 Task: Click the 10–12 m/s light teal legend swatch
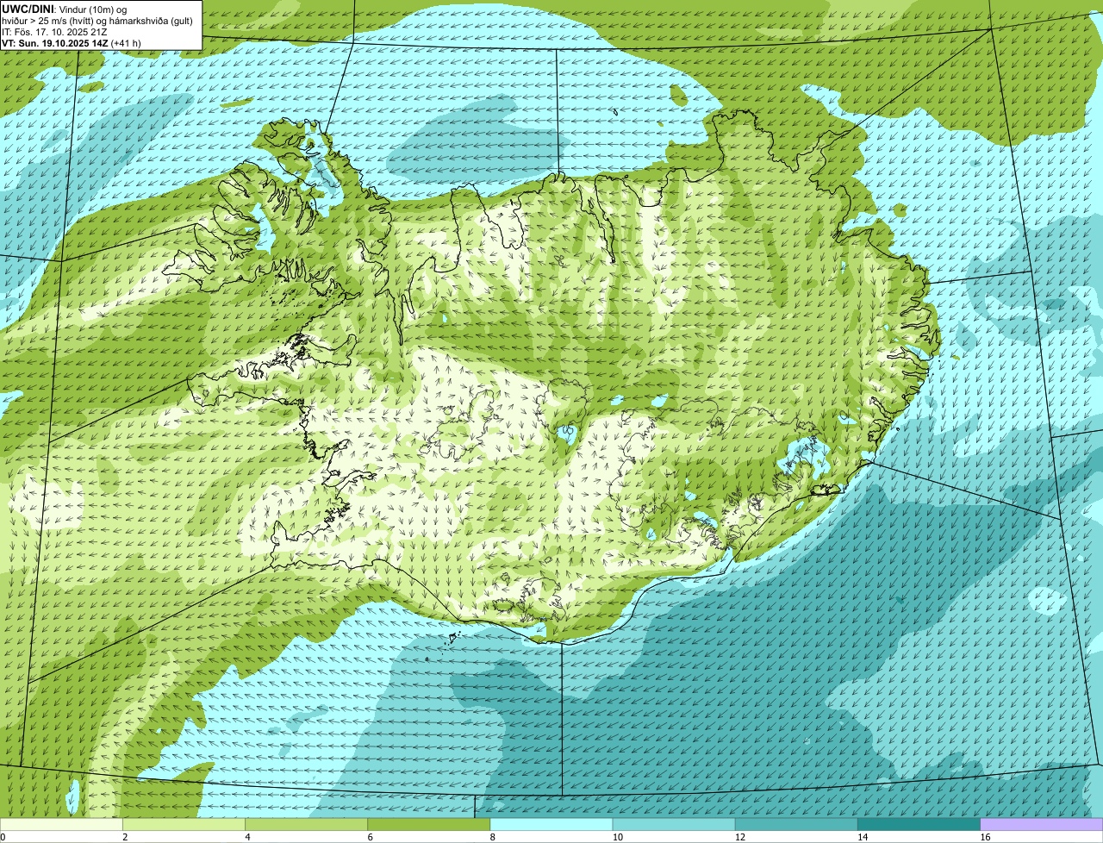[674, 824]
